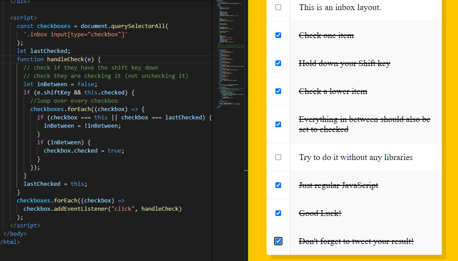Screen dimensions: 458x261
Task: Click 'function handleCheck(e) {' code line
Action: click(59, 59)
